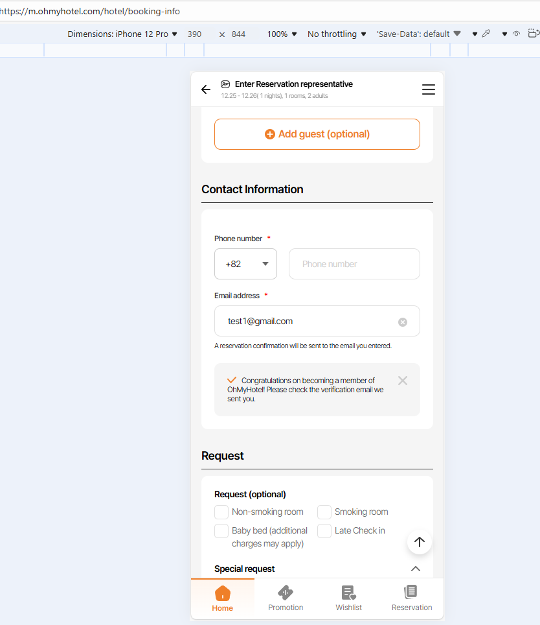This screenshot has height=625, width=540.
Task: Check the Smoking room option
Action: 324,512
